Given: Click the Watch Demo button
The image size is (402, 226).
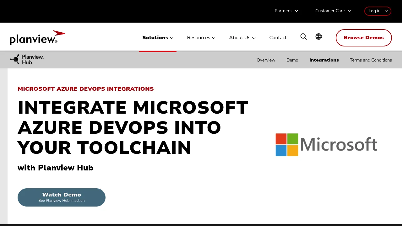Looking at the screenshot, I should coord(62,197).
